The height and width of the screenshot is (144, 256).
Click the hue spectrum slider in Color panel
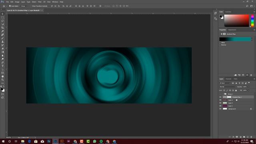click(252, 21)
